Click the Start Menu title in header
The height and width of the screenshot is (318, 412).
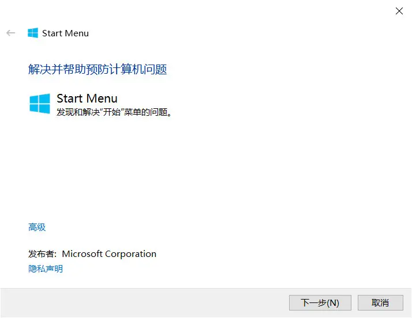pos(65,33)
